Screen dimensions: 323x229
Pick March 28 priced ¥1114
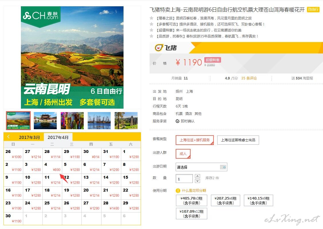52,154
